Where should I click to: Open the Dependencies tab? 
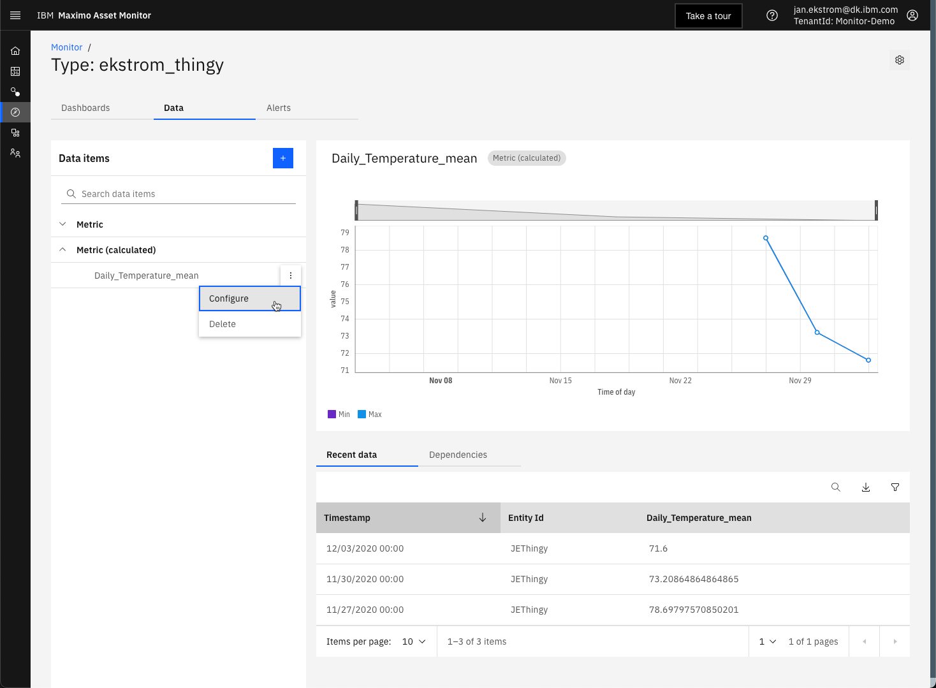click(x=470, y=455)
